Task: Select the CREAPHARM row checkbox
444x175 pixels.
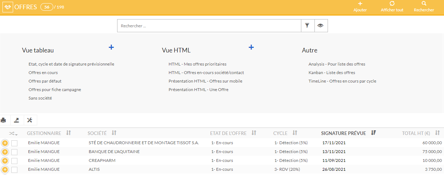Action: (x=15, y=160)
